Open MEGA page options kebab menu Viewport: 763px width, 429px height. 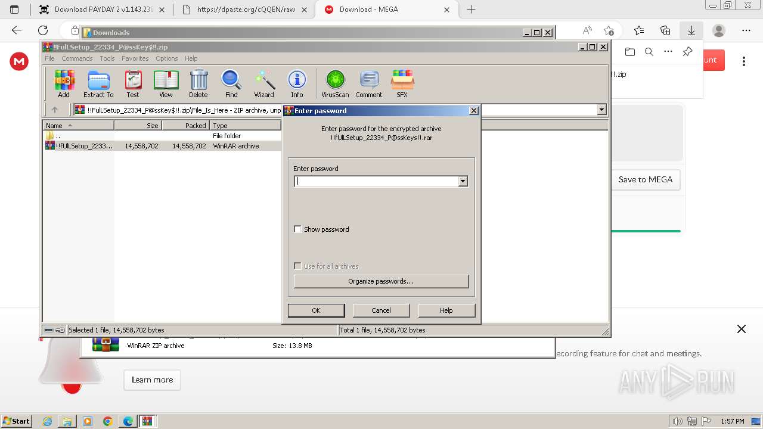pos(744,61)
